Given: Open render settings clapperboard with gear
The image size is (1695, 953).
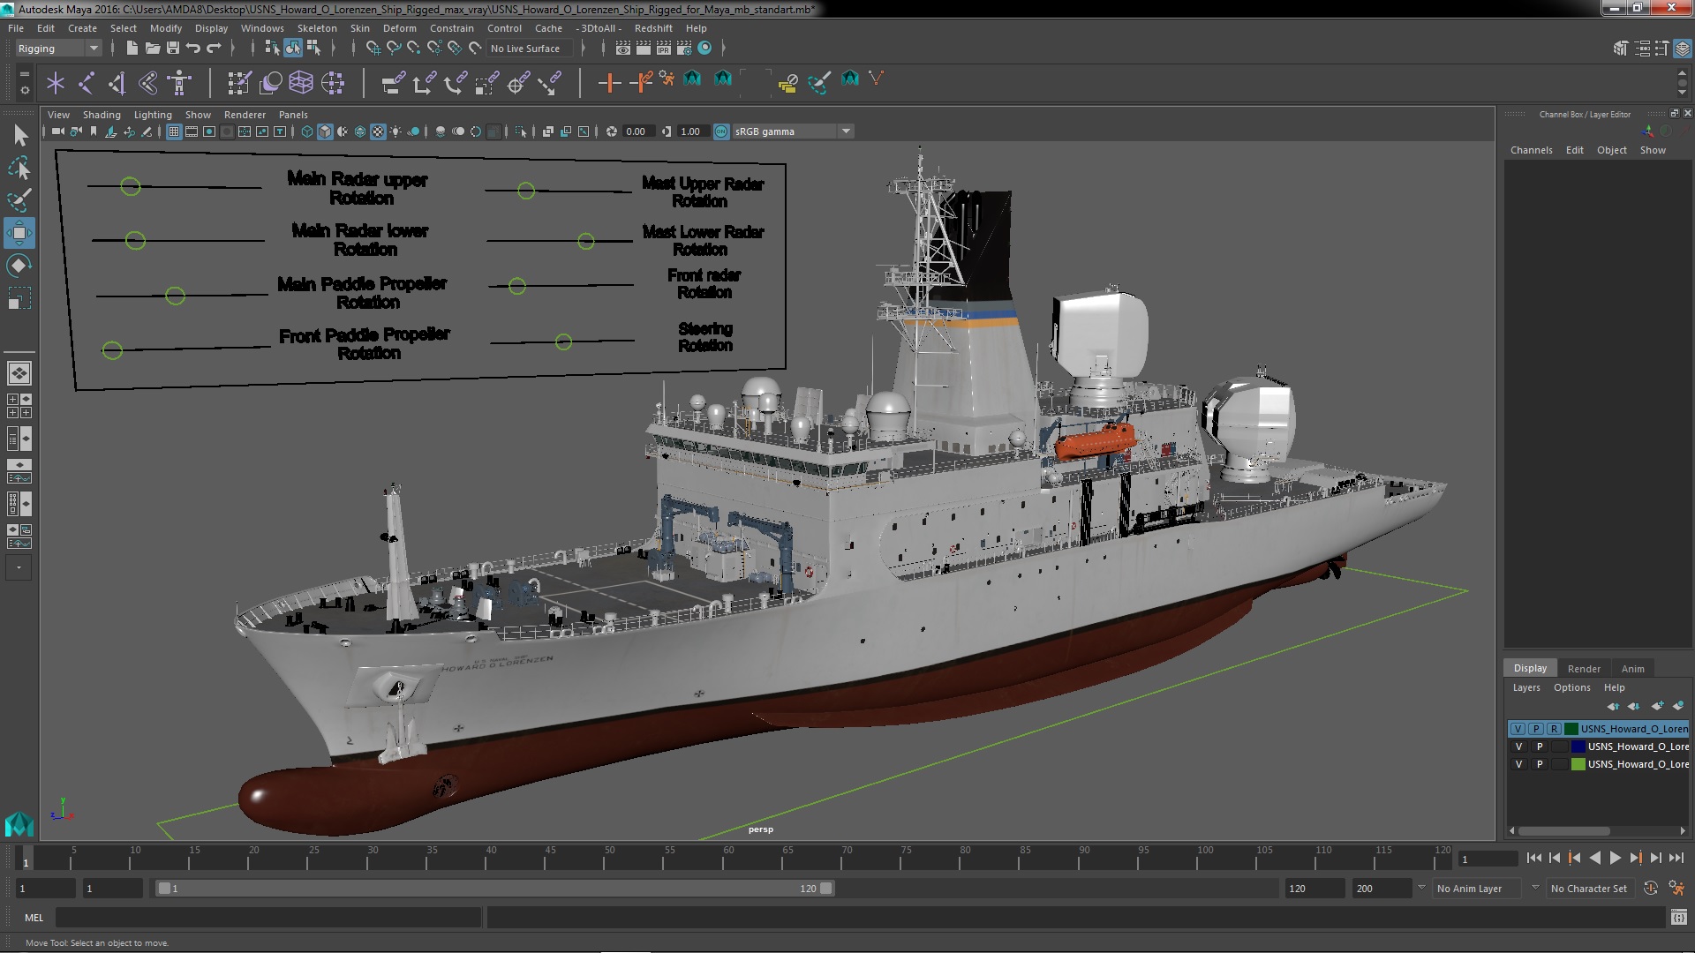Looking at the screenshot, I should pyautogui.click(x=683, y=49).
